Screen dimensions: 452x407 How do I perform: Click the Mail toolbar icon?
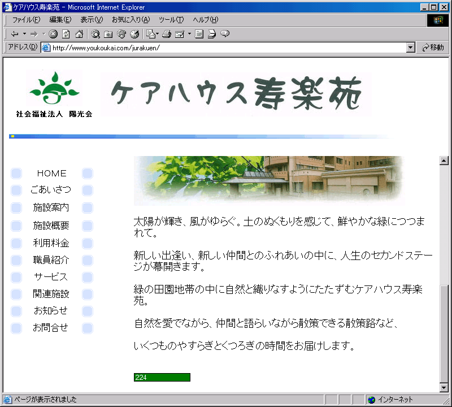[151, 34]
